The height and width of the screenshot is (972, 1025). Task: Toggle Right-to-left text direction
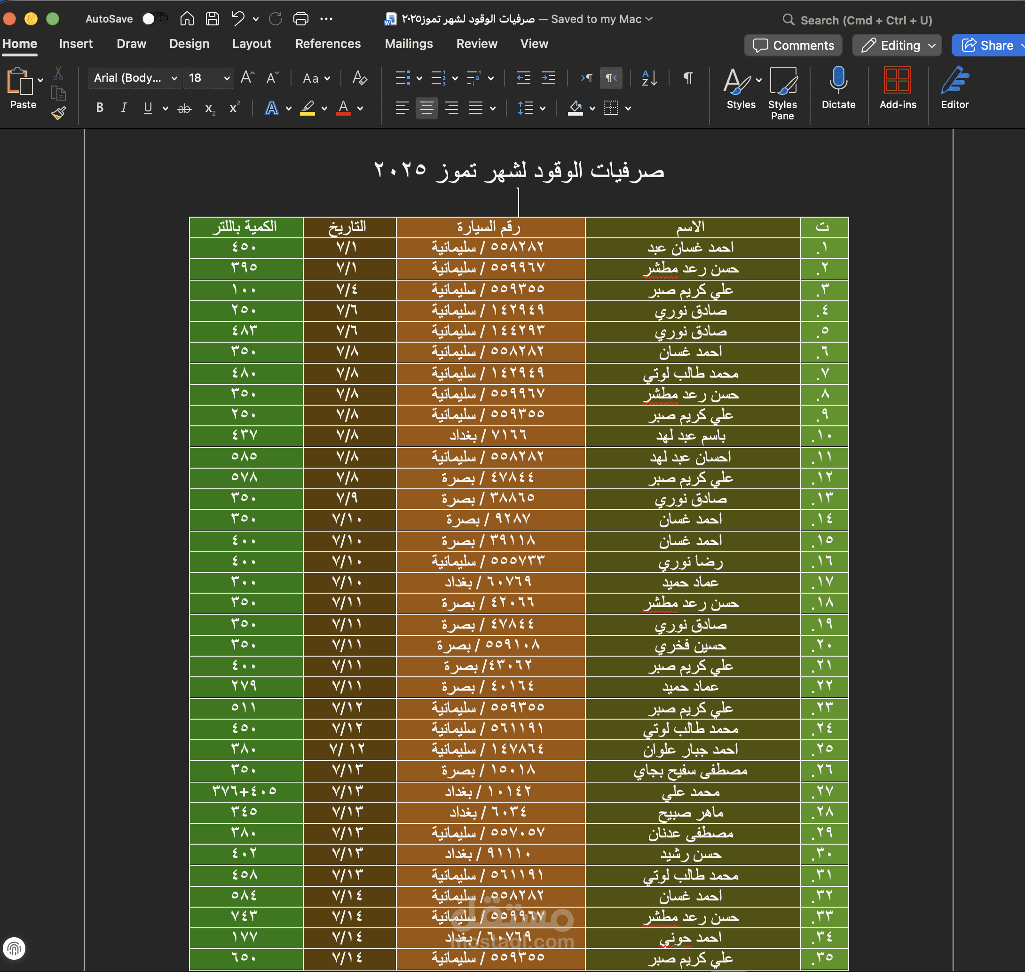[611, 78]
